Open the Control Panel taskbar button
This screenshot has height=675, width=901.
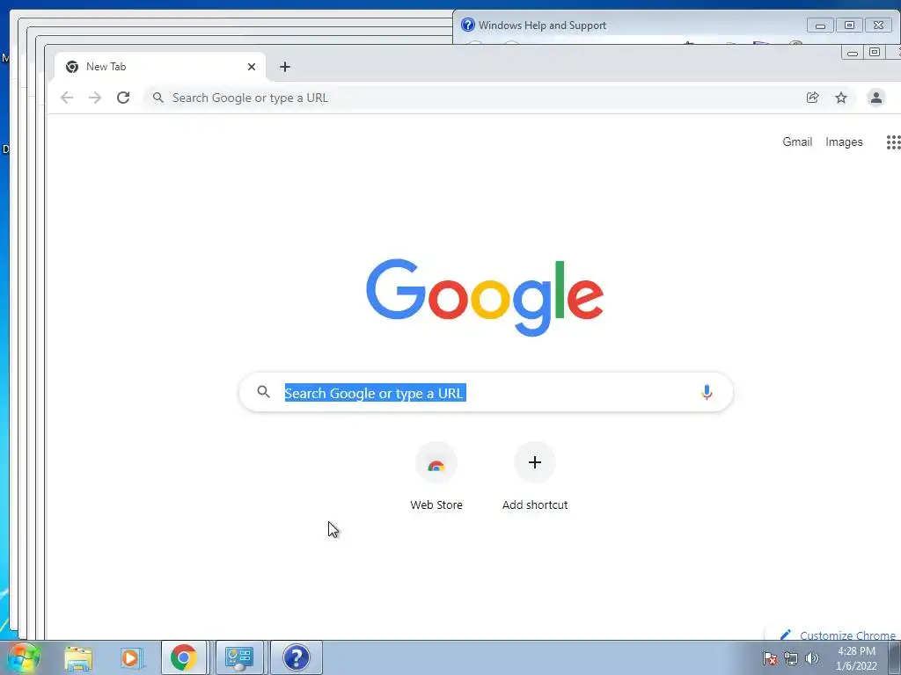pos(239,657)
